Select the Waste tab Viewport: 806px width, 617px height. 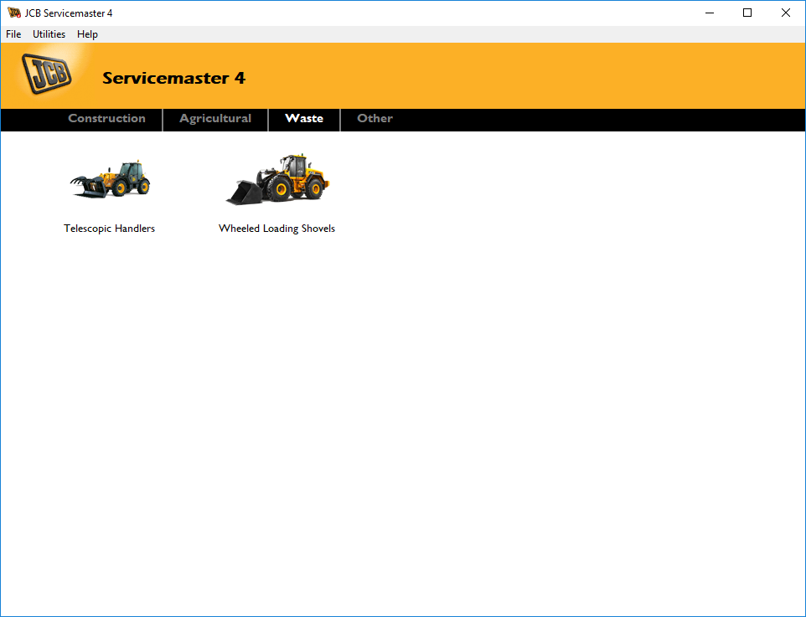pyautogui.click(x=304, y=119)
